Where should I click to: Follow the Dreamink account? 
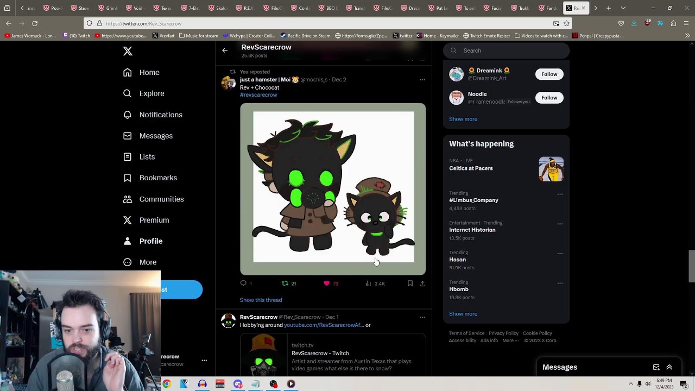549,74
